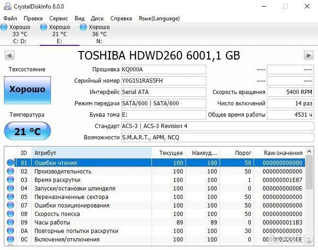Click the attribute list scrollbar up arrow
This screenshot has width=318, height=250.
click(x=309, y=151)
